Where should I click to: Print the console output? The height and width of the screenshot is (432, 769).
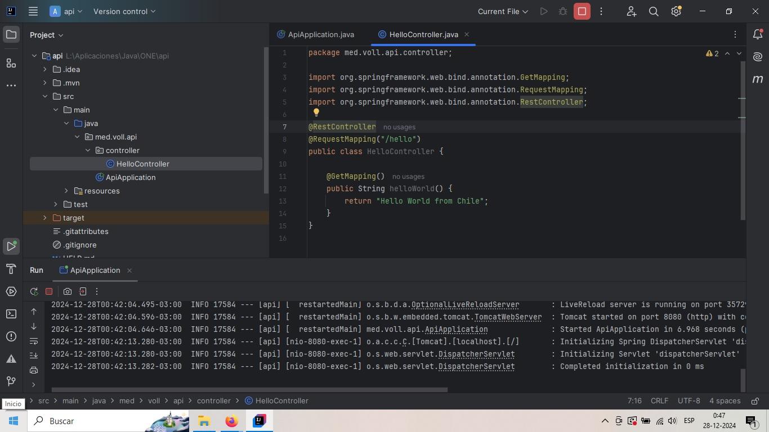click(34, 370)
